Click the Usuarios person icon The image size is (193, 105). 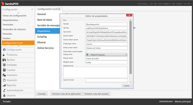(4, 95)
